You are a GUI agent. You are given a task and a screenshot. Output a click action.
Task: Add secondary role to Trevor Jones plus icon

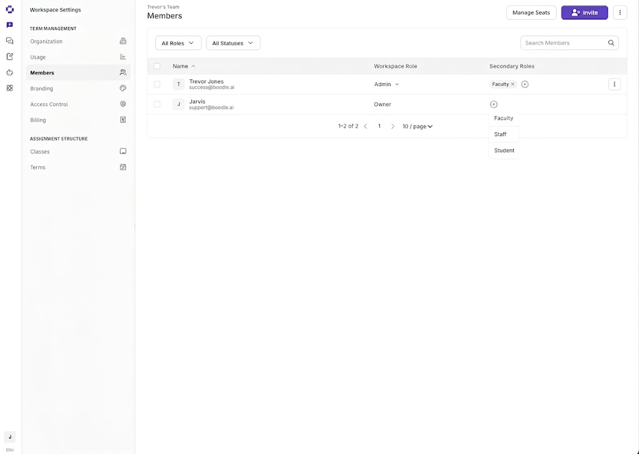(525, 84)
